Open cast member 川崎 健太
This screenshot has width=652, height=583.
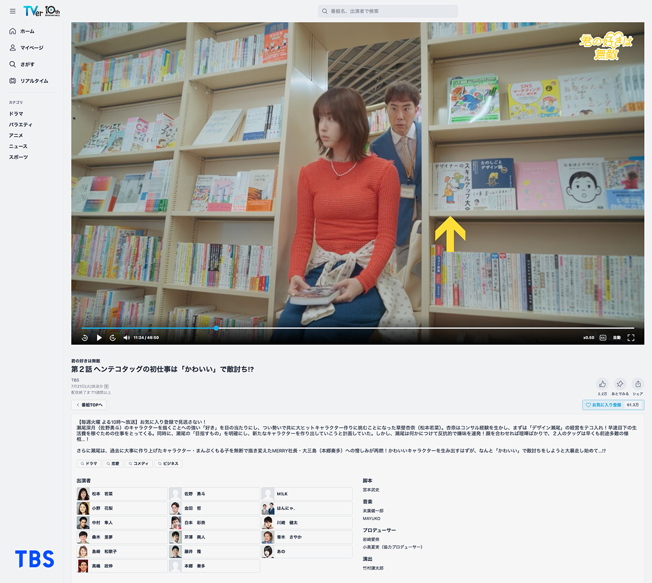pyautogui.click(x=307, y=522)
